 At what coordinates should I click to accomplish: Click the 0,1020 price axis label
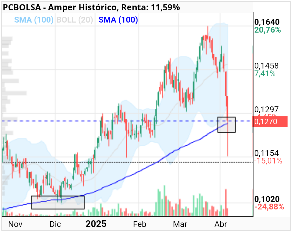[267, 199]
